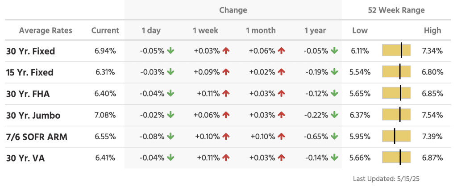Click the red up arrow for 15 Yr. Fixed 1 week
Screen dimensions: 457x187
pyautogui.click(x=226, y=72)
